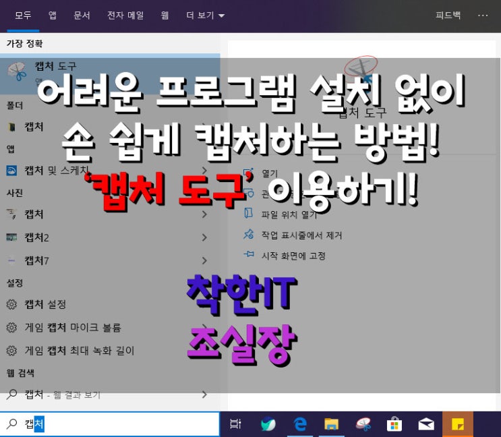This screenshot has width=501, height=437.
Task: Launch the Whale browser from taskbar
Action: pos(268,424)
